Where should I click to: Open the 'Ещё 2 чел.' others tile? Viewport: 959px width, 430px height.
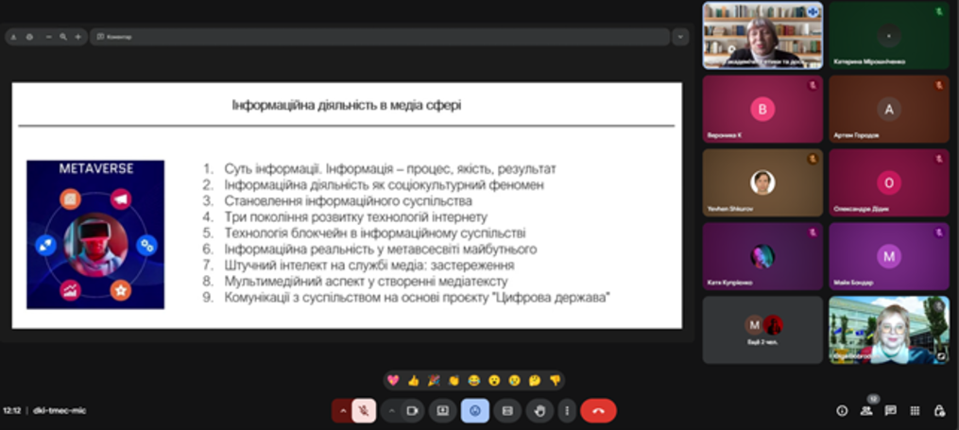pyautogui.click(x=762, y=331)
